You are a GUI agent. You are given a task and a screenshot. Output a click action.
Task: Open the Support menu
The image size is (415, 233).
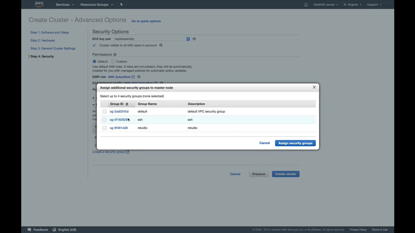coord(374,5)
